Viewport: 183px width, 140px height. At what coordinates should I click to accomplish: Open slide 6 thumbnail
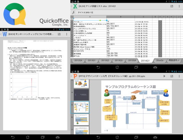point(81,120)
